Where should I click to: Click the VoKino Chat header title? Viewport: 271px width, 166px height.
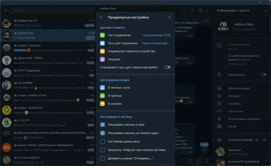point(108,8)
